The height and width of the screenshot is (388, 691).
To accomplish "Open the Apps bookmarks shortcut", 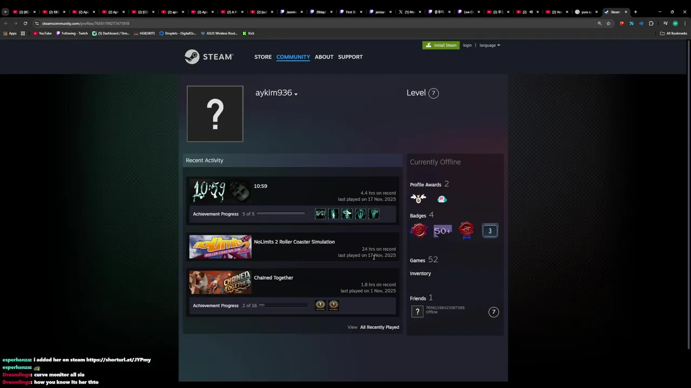I will 10,33.
